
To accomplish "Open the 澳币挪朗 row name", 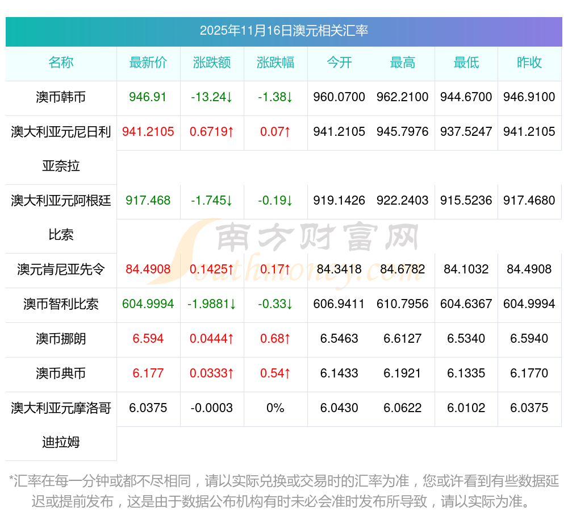I will coord(61,339).
